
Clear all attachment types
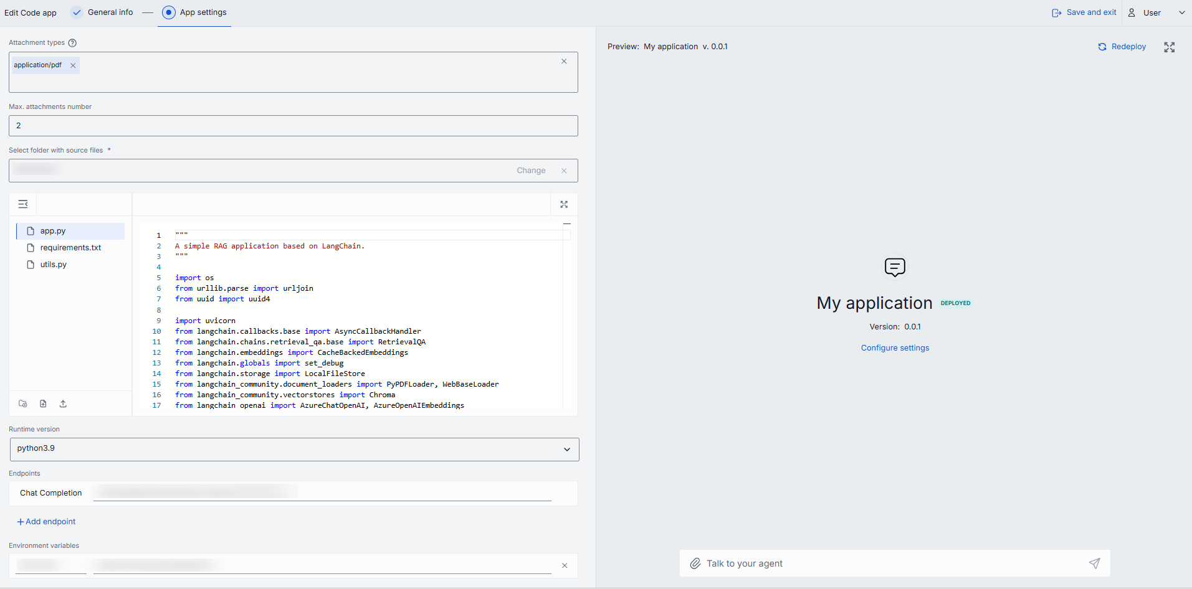pos(564,61)
